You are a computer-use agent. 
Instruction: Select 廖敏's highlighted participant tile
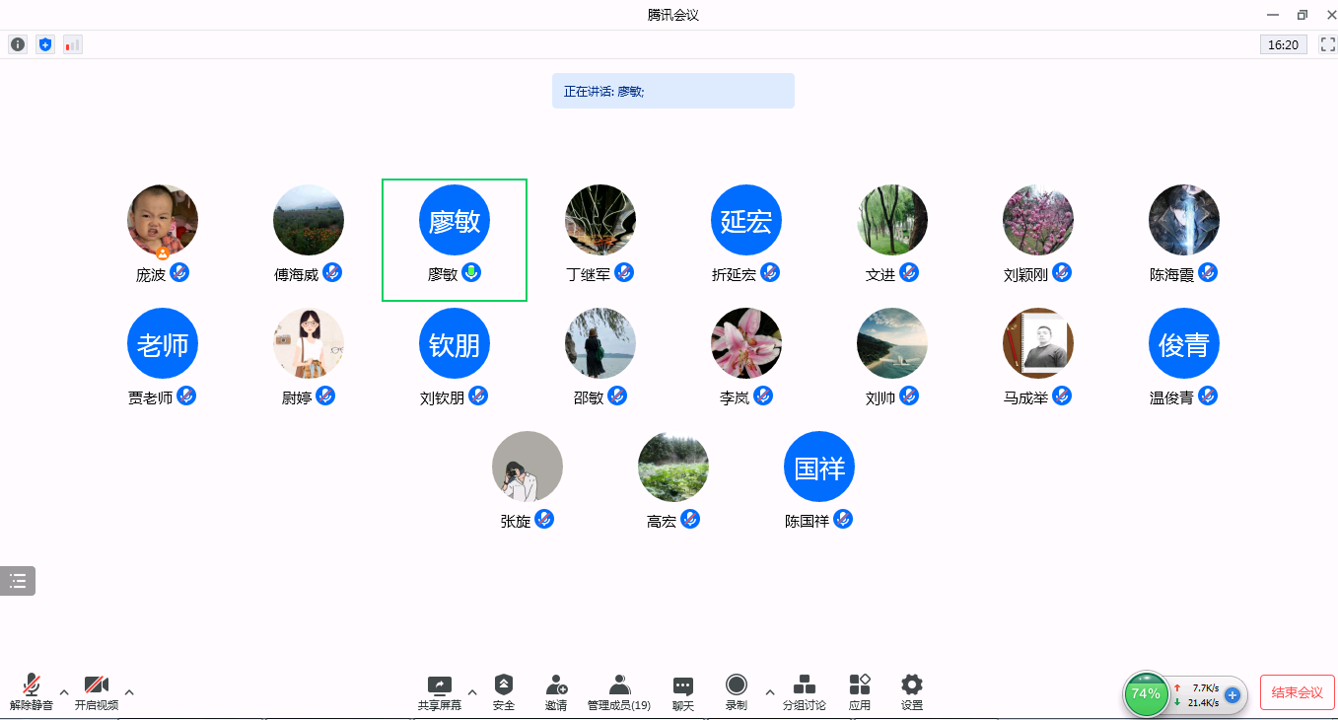pos(455,240)
